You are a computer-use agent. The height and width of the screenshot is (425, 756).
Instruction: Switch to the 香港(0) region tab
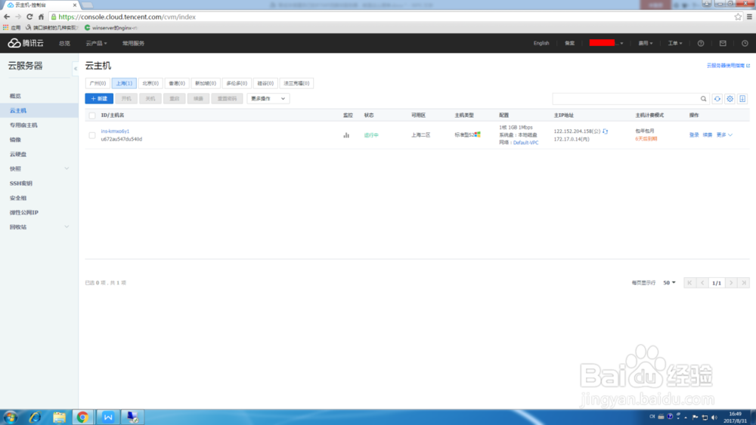[177, 83]
